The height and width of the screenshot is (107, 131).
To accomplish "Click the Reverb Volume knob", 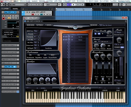I will pyautogui.click(x=103, y=46).
